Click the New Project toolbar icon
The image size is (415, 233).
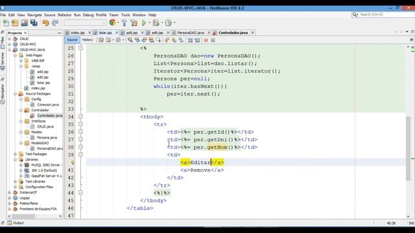point(15,23)
